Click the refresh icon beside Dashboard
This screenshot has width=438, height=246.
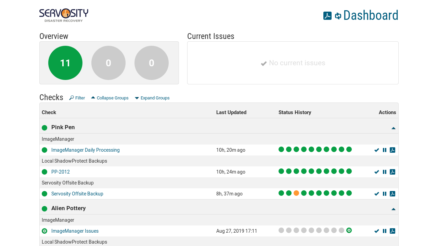(338, 16)
